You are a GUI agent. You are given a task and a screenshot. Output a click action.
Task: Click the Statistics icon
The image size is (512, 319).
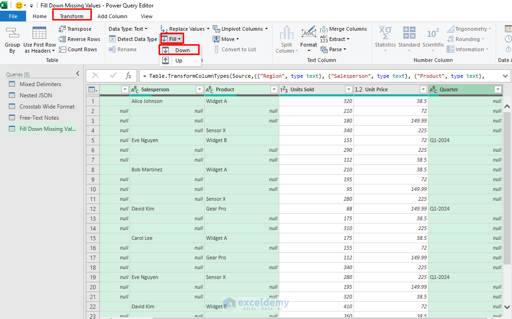pyautogui.click(x=385, y=33)
